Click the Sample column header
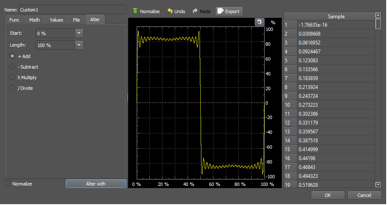Image resolution: width=387 pixels, height=205 pixels. 336,16
